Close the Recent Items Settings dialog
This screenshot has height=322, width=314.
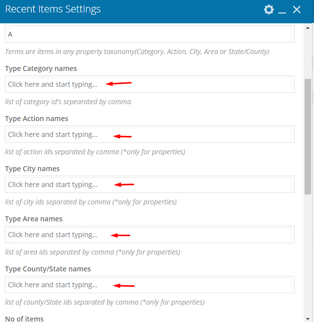[297, 9]
